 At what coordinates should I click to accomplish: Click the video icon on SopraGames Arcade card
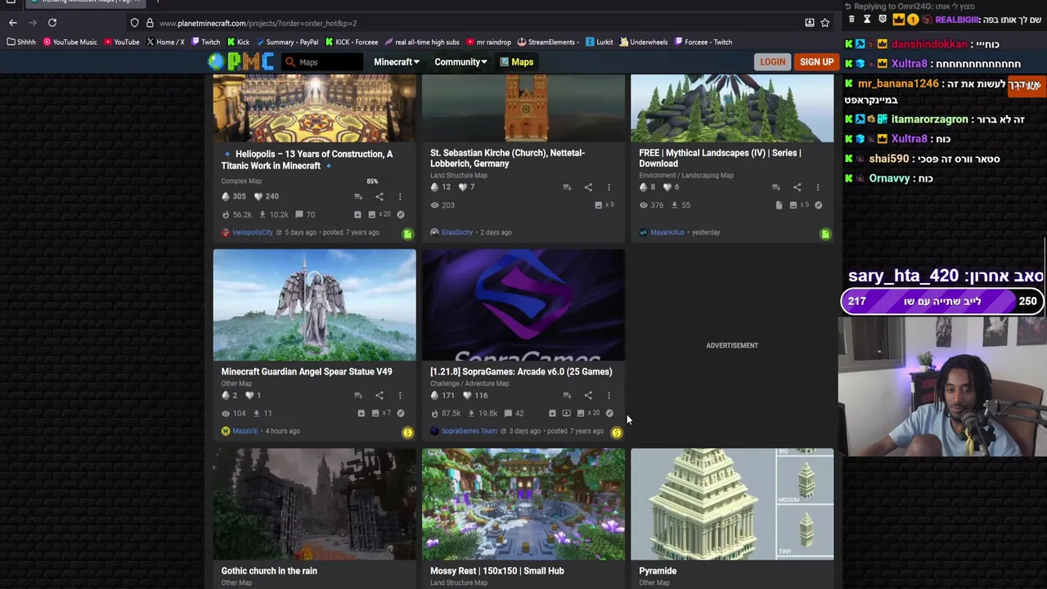pyautogui.click(x=566, y=414)
